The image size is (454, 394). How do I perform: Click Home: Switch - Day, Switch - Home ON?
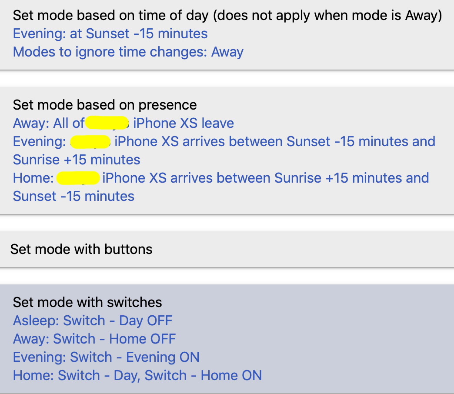point(137,375)
